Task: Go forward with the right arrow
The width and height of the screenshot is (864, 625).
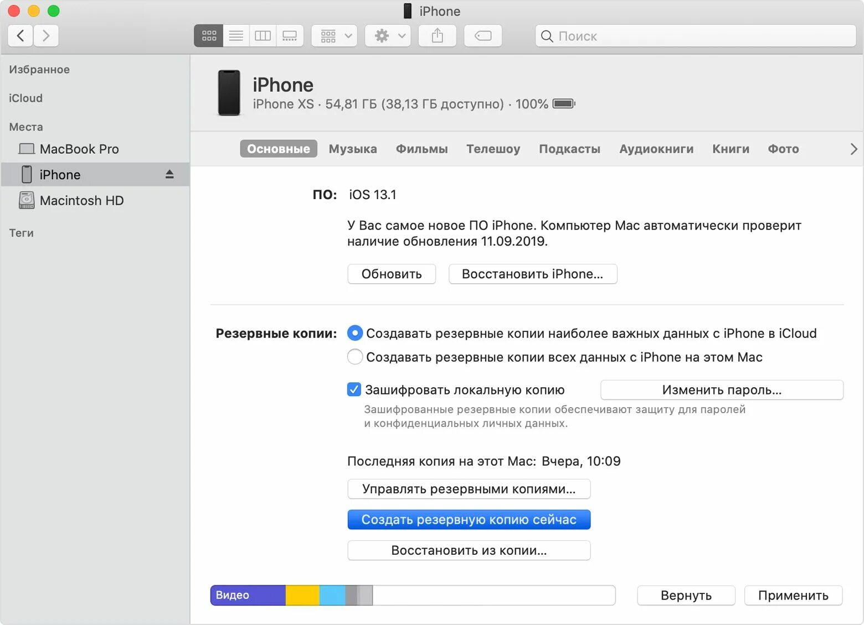Action: point(46,36)
